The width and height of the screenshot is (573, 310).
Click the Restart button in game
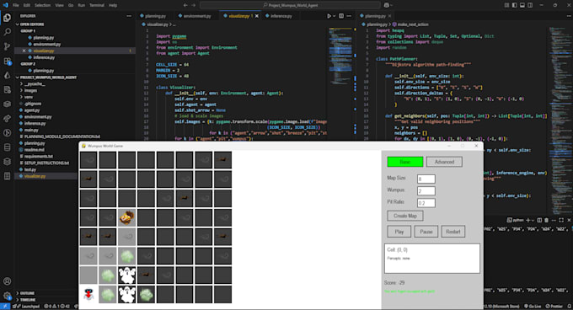click(453, 232)
